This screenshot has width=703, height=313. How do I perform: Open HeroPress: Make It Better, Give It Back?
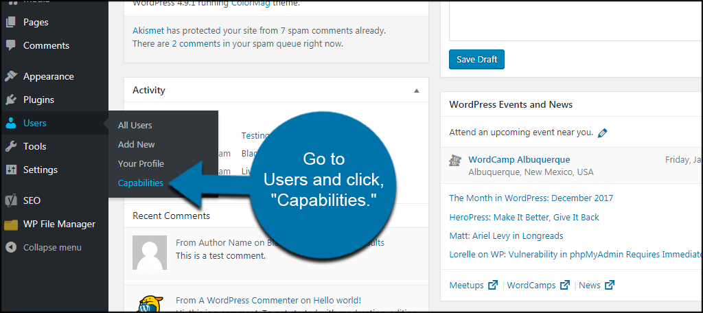(x=524, y=217)
